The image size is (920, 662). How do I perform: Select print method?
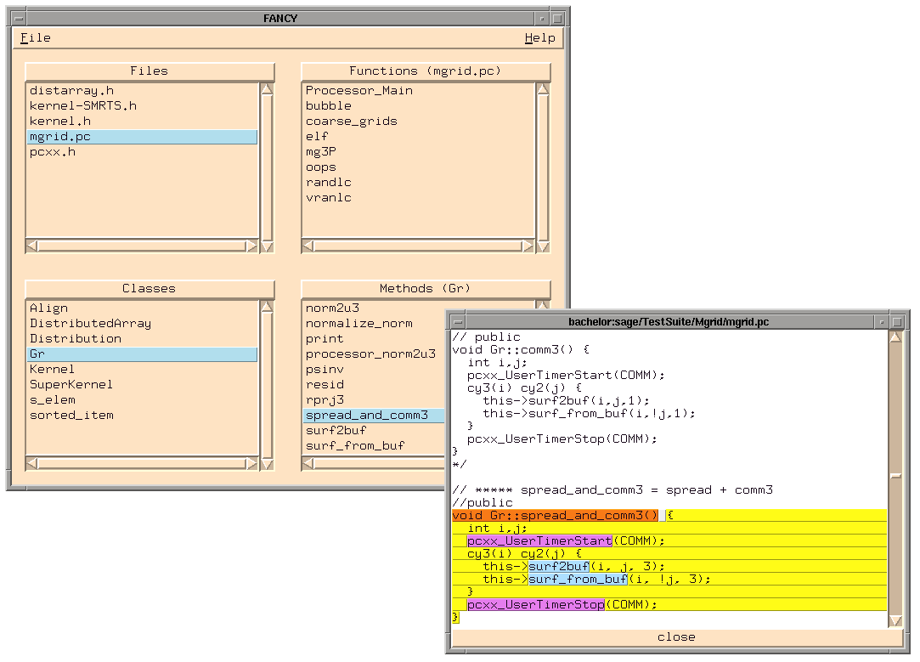[x=375, y=339]
